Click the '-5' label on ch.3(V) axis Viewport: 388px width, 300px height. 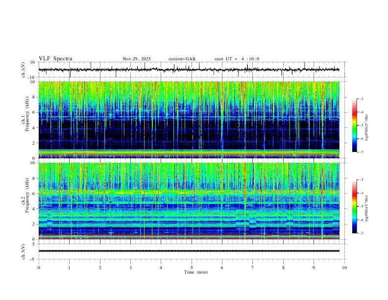(x=33, y=259)
